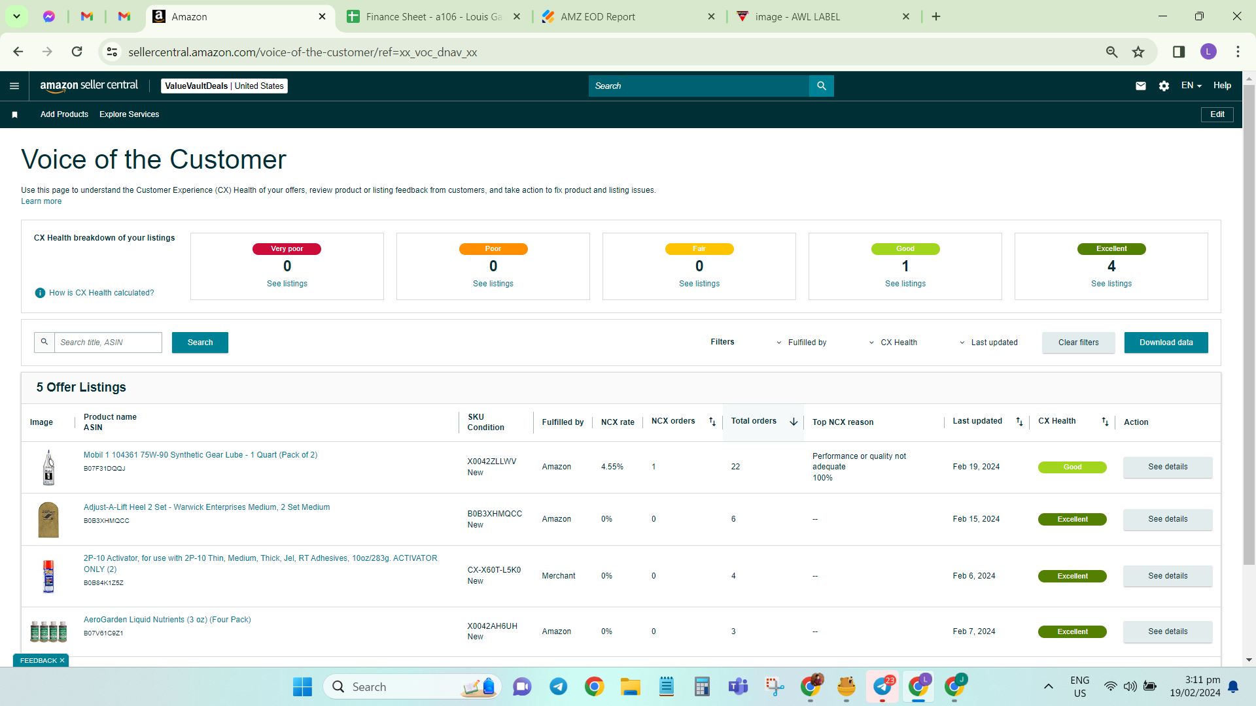The image size is (1256, 706).
Task: Open the EN language dropdown
Action: [1191, 86]
